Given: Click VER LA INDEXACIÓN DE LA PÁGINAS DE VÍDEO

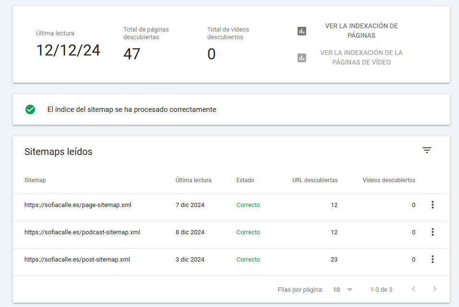Looking at the screenshot, I should coord(361,58).
